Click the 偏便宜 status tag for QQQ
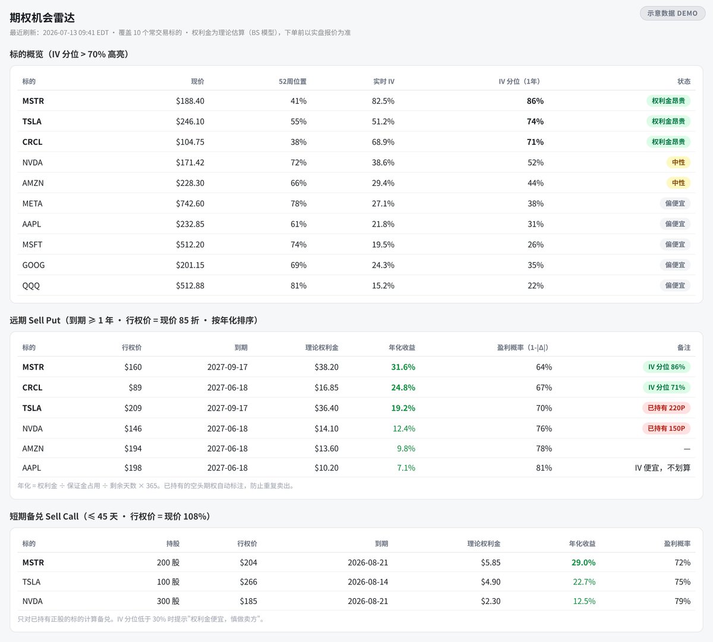Image resolution: width=713 pixels, height=642 pixels. pyautogui.click(x=675, y=285)
